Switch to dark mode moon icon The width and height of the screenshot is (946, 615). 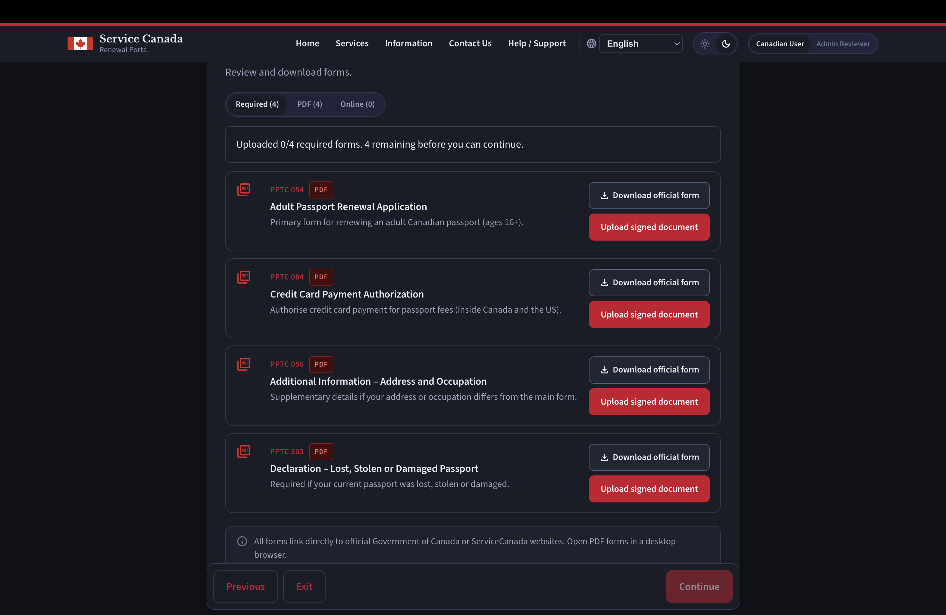[x=726, y=44]
